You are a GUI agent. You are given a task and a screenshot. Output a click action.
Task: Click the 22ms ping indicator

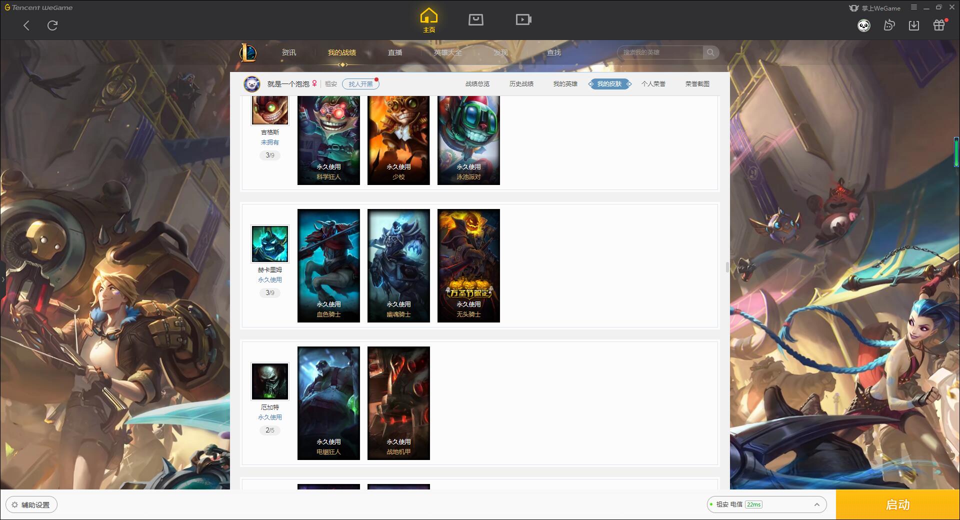(754, 504)
